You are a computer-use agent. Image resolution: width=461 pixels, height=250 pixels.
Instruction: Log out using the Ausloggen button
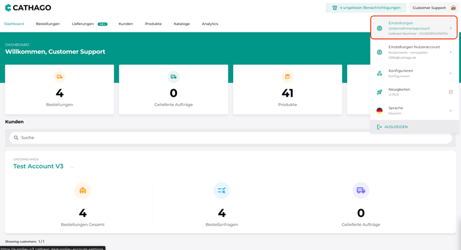pyautogui.click(x=396, y=127)
